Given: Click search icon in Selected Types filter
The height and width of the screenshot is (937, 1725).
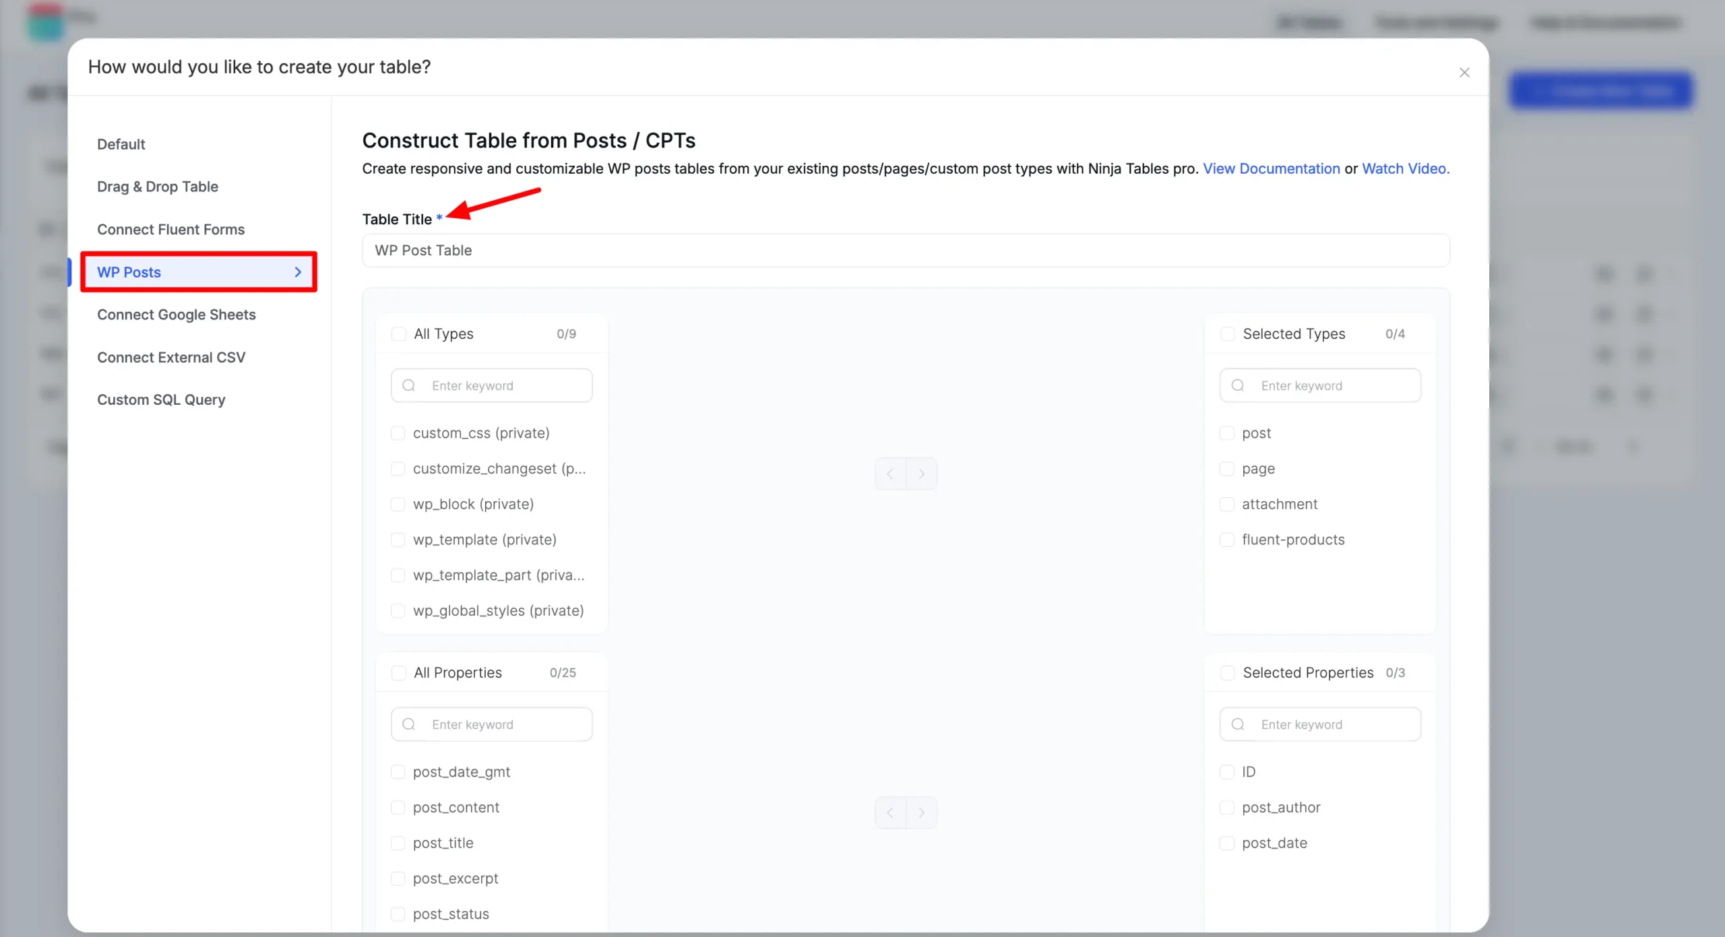Looking at the screenshot, I should pyautogui.click(x=1238, y=385).
